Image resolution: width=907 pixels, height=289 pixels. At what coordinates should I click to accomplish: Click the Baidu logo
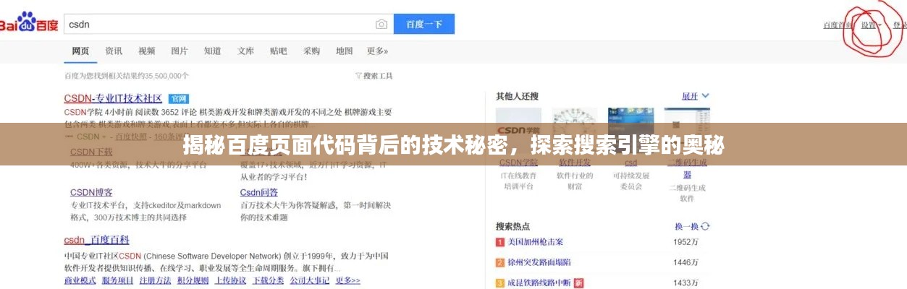(x=29, y=23)
